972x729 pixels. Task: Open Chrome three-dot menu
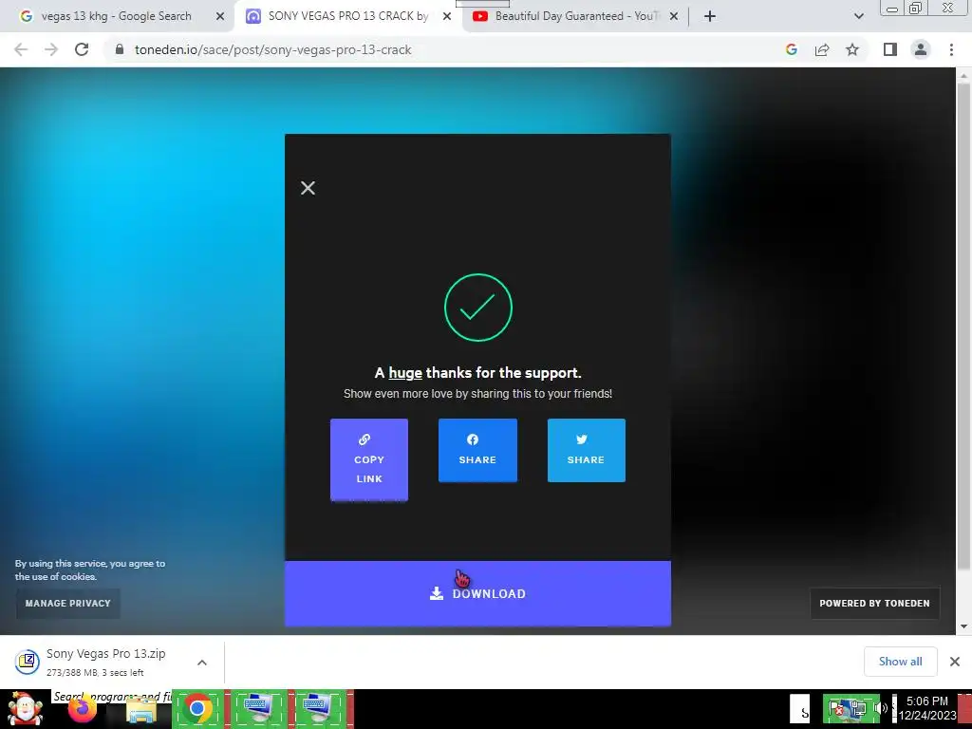[x=951, y=49]
